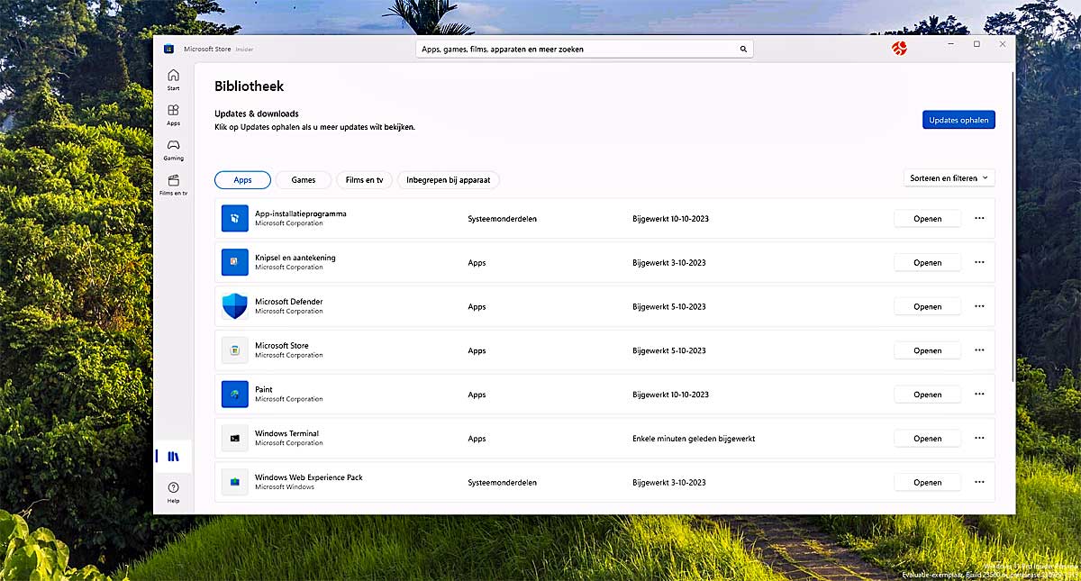This screenshot has width=1081, height=581.
Task: Click 'Systeemonderdelen' in App-installatieprogramma row
Action: (503, 219)
